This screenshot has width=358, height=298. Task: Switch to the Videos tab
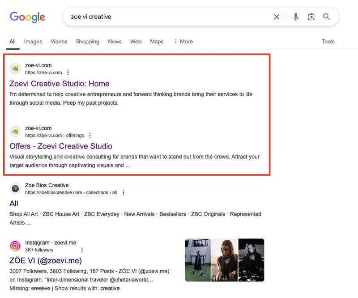tap(59, 42)
